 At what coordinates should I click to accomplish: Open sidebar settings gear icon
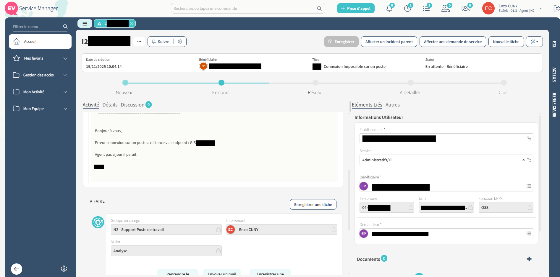coord(64,268)
